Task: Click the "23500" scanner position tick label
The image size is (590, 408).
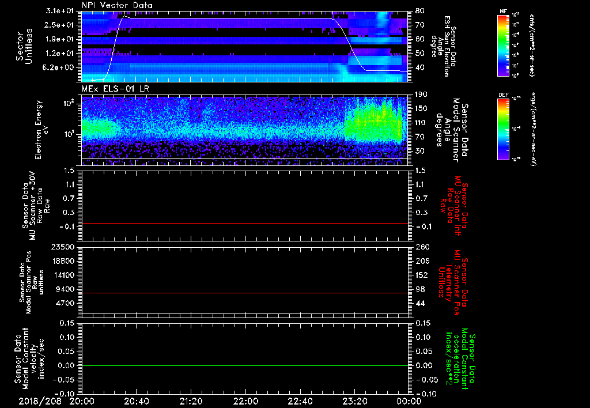Action: point(63,247)
